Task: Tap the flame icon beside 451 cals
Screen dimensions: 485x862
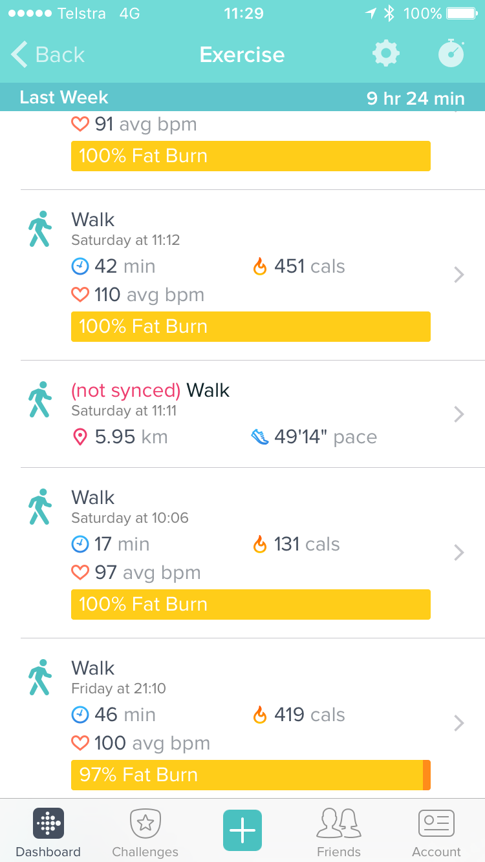Action: 260,266
